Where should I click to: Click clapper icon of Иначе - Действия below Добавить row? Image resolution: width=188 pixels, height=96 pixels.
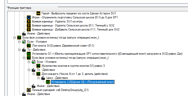pos(24,34)
